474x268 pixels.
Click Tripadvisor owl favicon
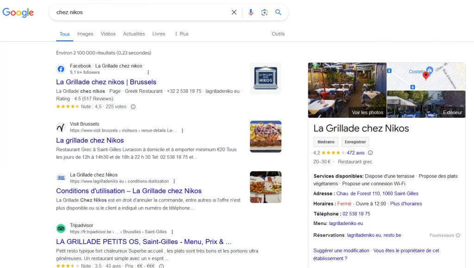pos(61,228)
